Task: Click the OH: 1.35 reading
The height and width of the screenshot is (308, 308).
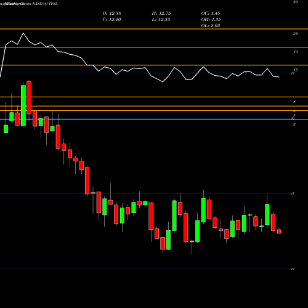Action: 211,20
